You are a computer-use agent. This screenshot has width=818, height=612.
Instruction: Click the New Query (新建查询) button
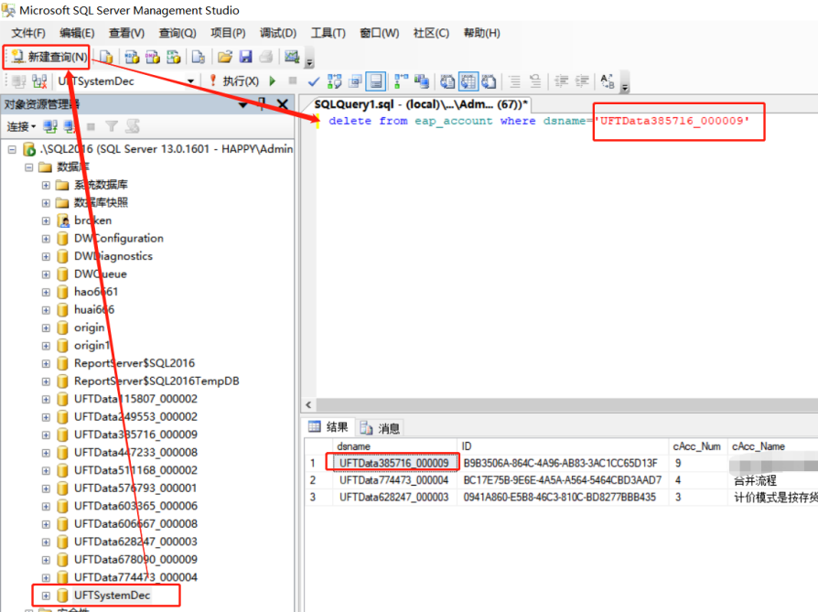[48, 57]
